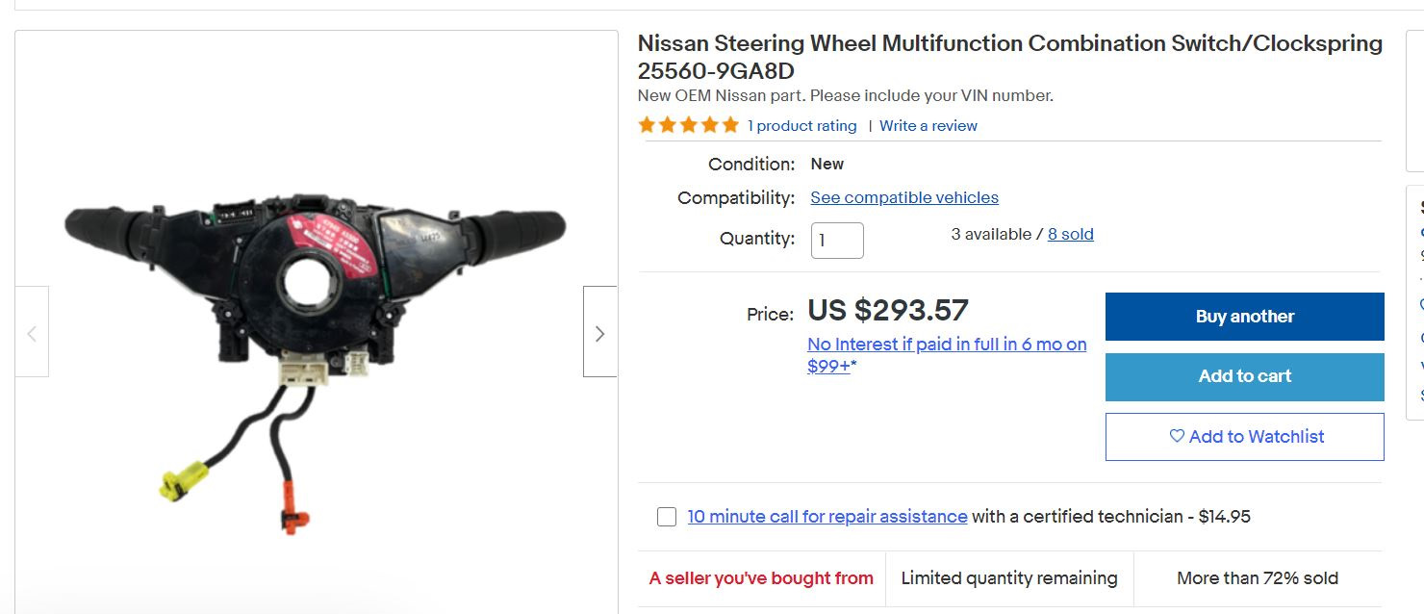The height and width of the screenshot is (614, 1424).
Task: Click the orange star rating icons
Action: (x=688, y=125)
